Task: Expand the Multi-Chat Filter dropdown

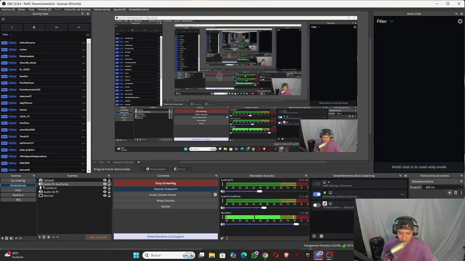Action: (x=385, y=21)
